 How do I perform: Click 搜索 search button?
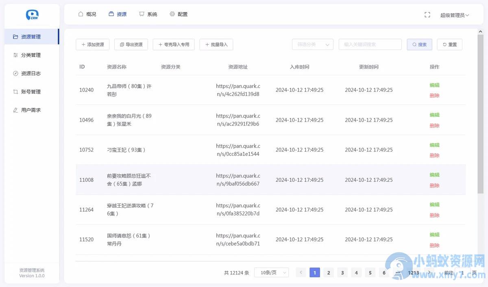pos(420,44)
